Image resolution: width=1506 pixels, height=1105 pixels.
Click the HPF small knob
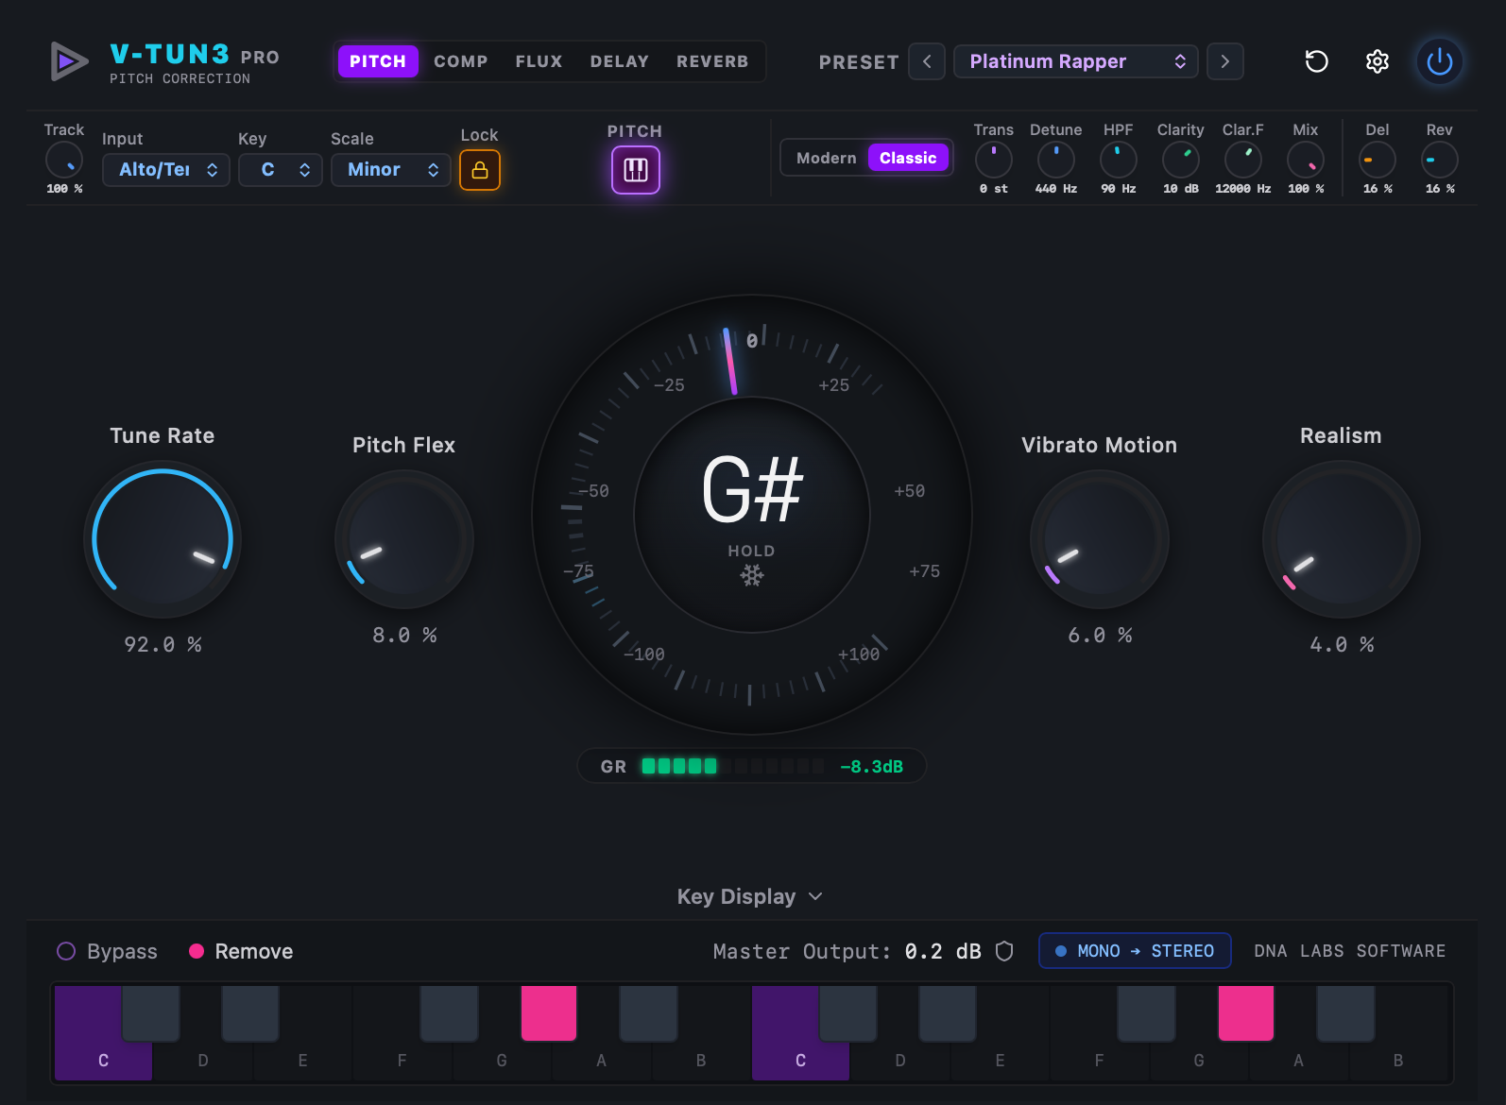[x=1119, y=160]
